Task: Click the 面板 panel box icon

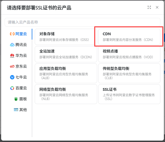Action: point(16,99)
